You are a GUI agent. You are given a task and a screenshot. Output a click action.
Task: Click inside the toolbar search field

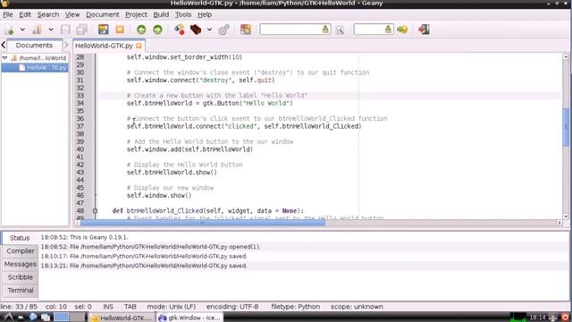pyautogui.click(x=290, y=30)
